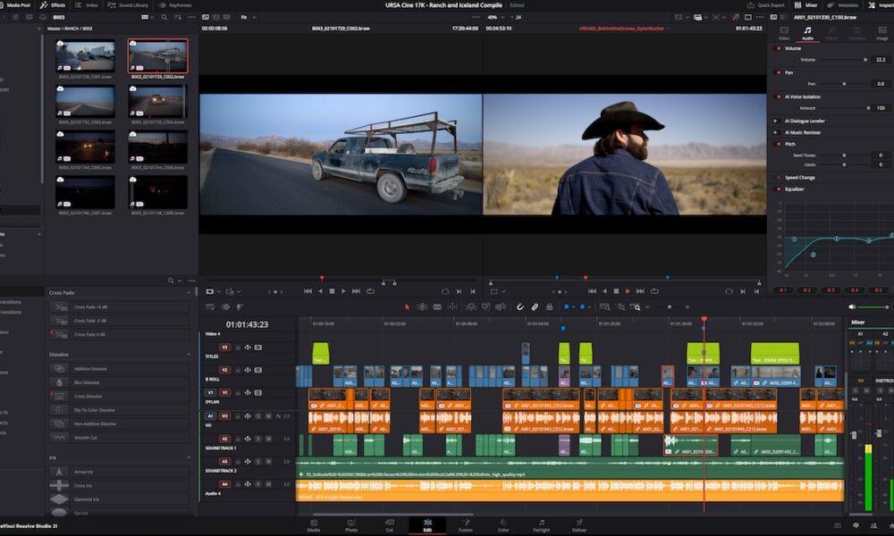Select the Effects panel icon
894x536 pixels.
pyautogui.click(x=52, y=4)
